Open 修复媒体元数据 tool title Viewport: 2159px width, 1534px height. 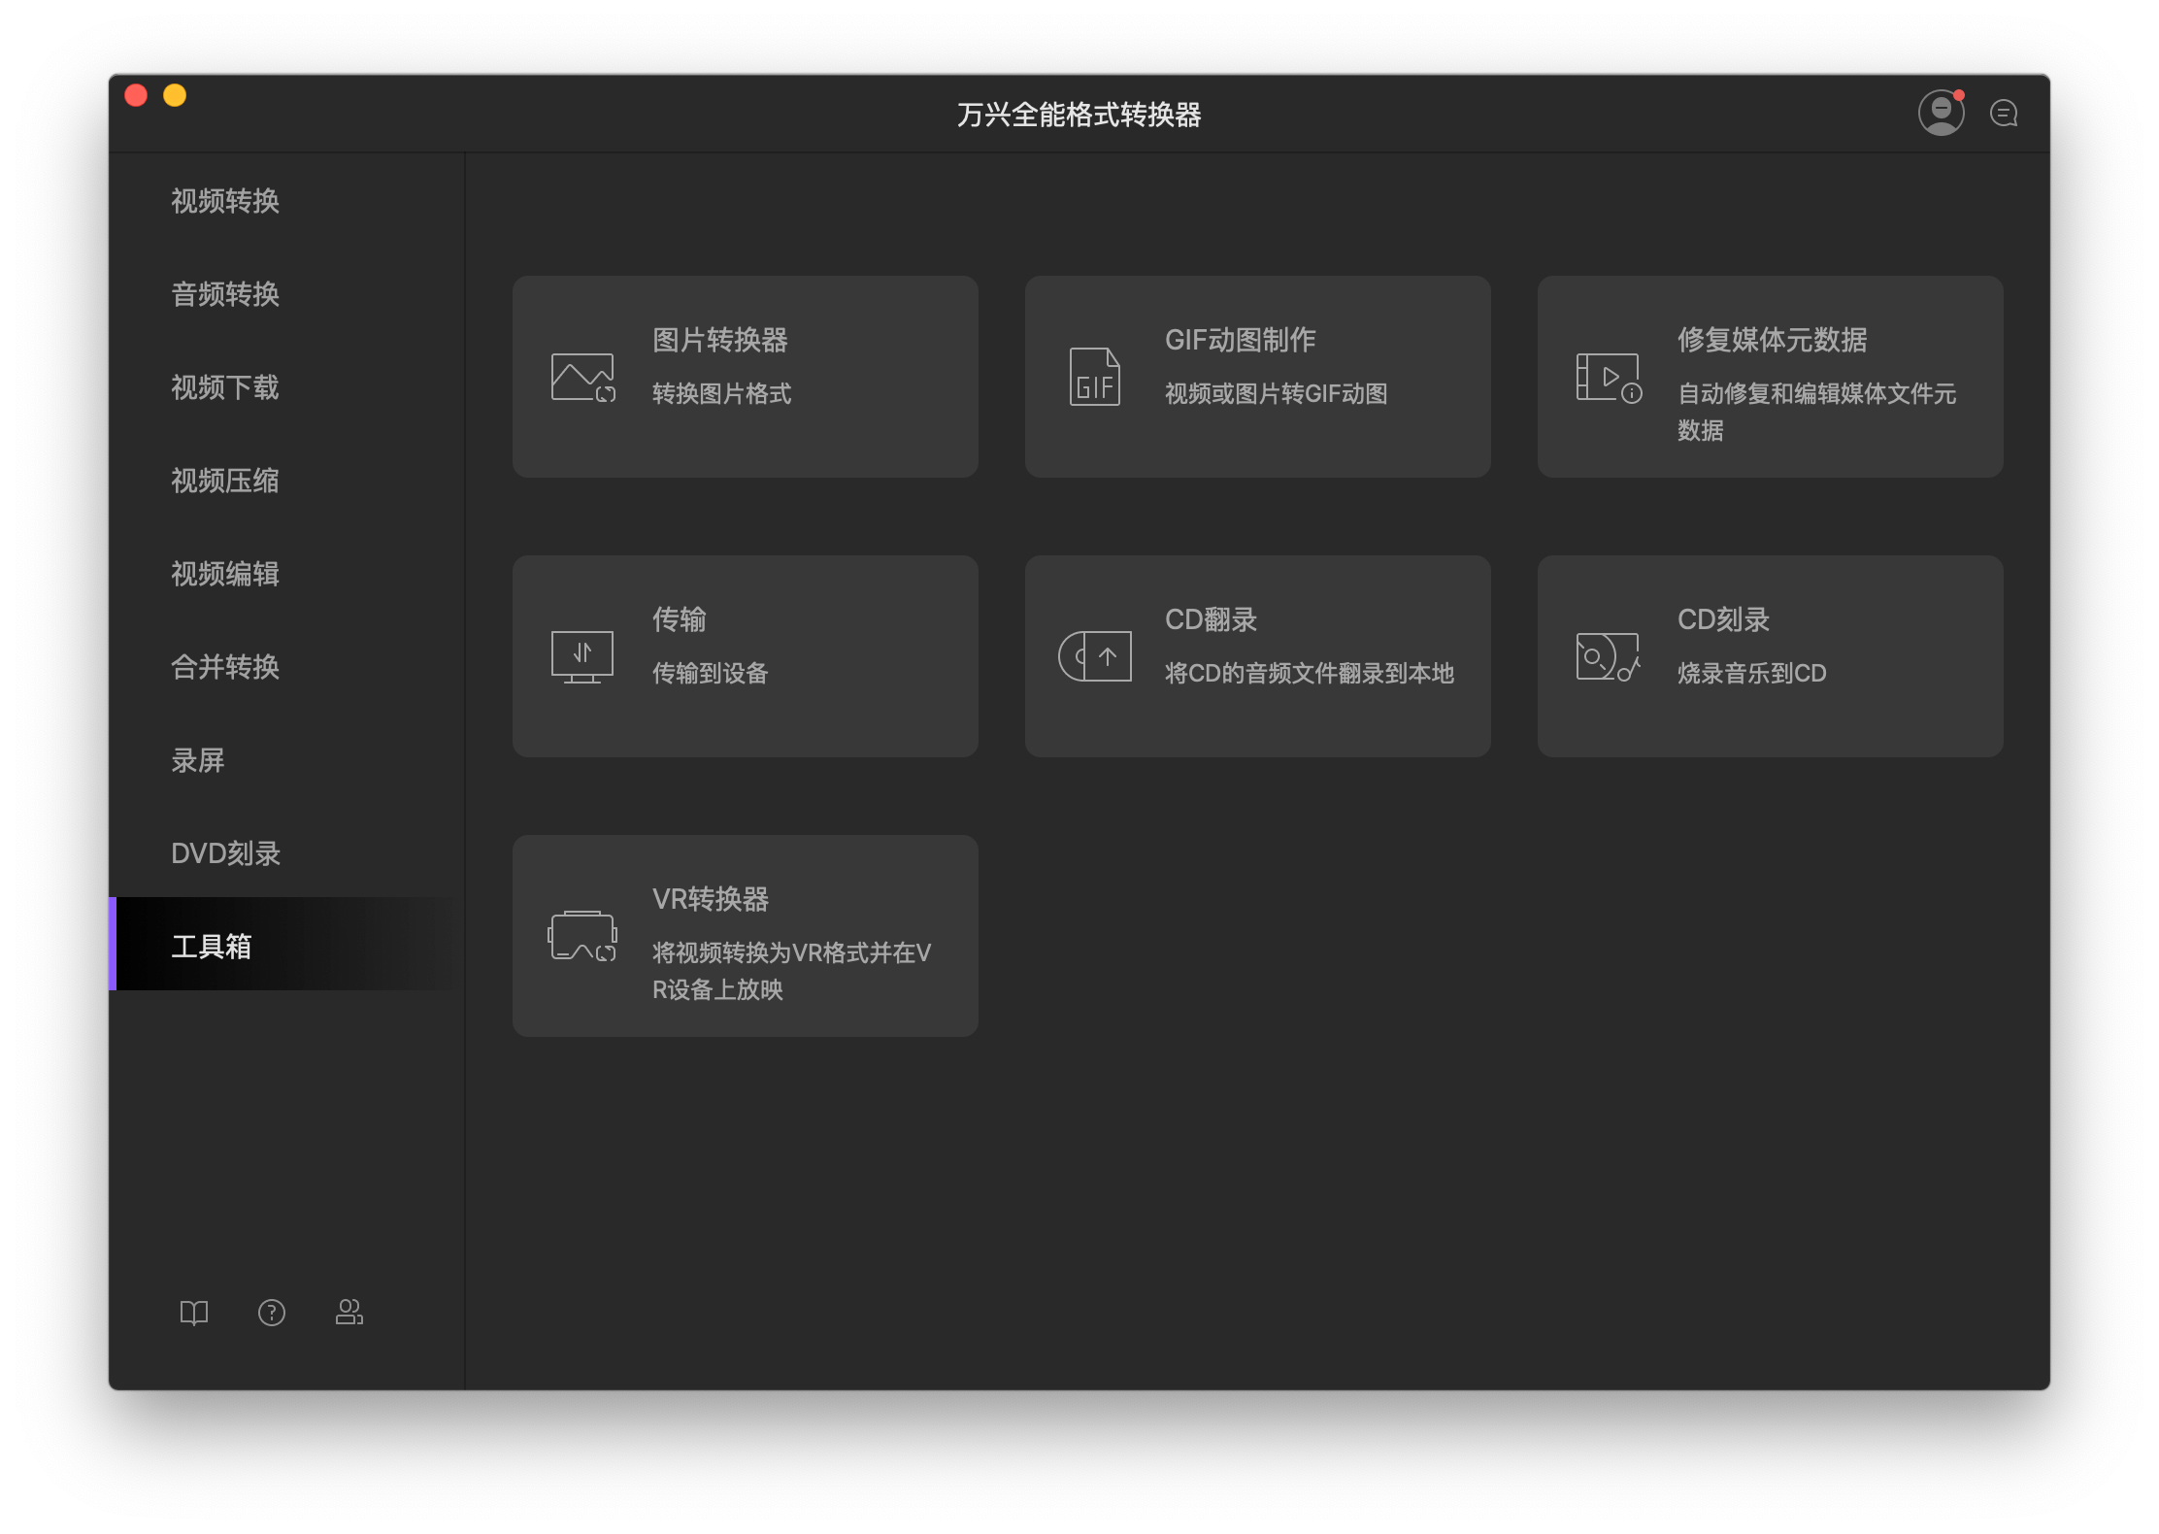1773,340
